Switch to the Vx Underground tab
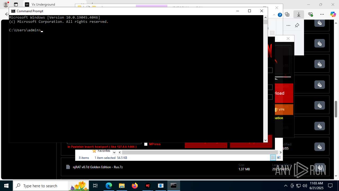 click(43, 5)
